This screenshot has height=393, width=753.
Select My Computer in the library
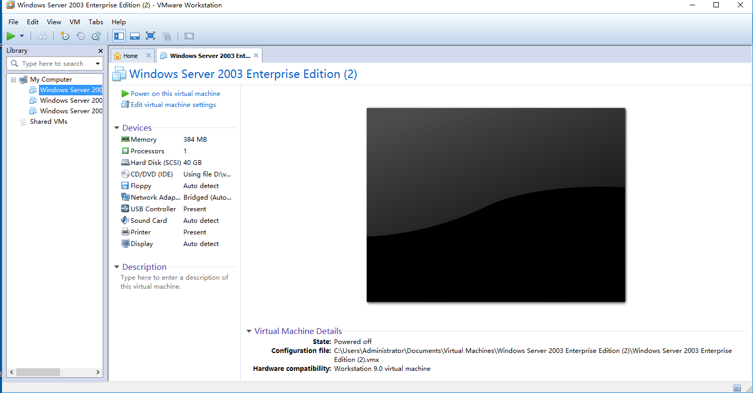coord(51,80)
